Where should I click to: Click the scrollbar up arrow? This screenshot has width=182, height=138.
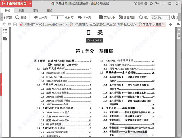tap(179, 29)
